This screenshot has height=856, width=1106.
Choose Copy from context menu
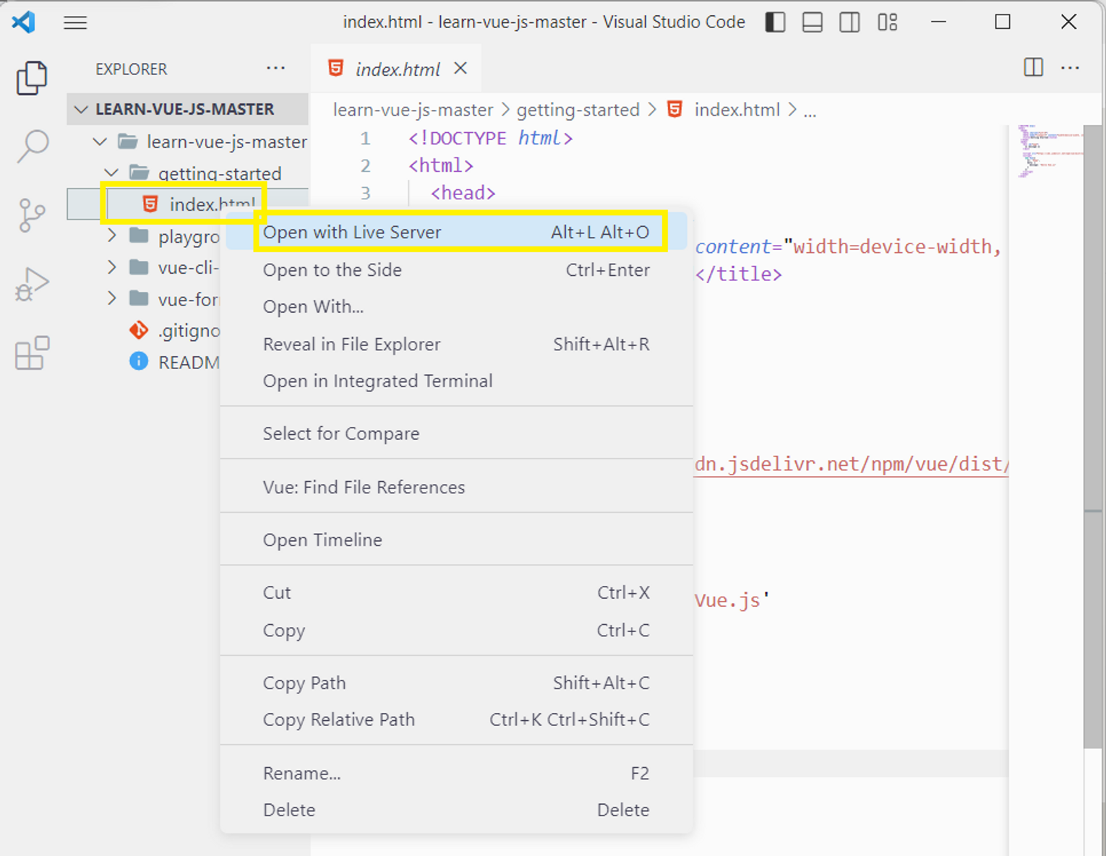point(456,630)
